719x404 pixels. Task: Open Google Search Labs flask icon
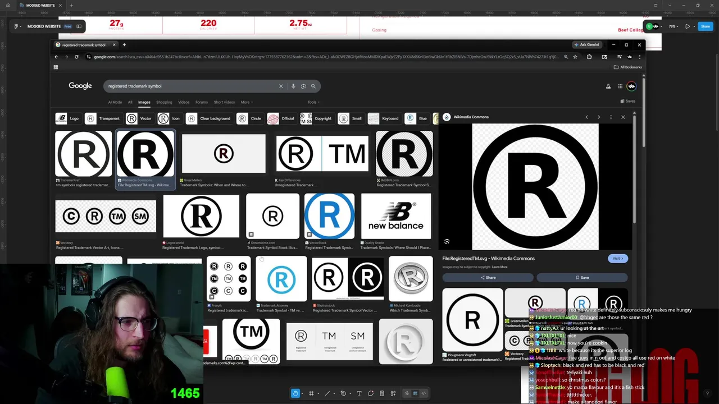tap(608, 86)
